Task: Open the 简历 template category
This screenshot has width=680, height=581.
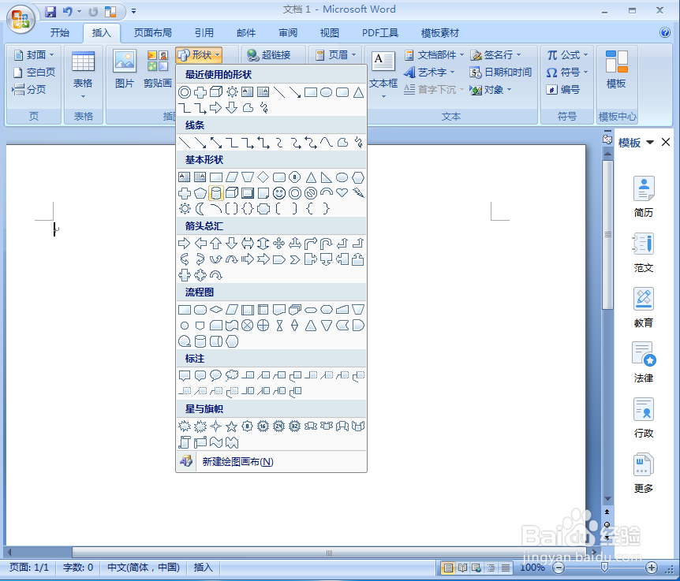Action: click(643, 197)
